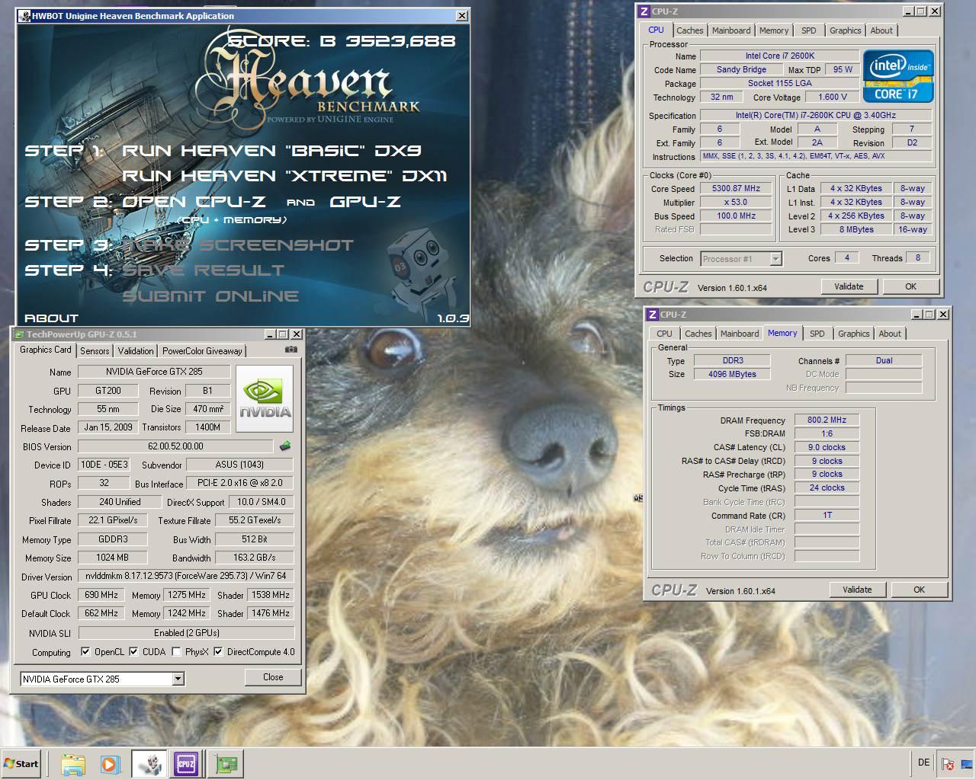Screen dimensions: 976x780
Task: Click Run Heaven "Xtreme" DX11
Action: tap(284, 176)
